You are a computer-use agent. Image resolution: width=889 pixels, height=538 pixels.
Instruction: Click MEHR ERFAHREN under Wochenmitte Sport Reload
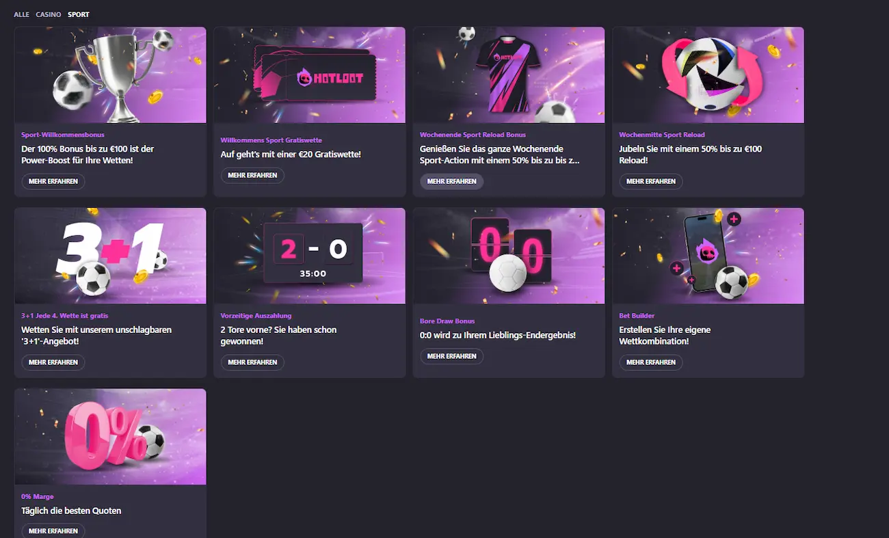coord(651,181)
